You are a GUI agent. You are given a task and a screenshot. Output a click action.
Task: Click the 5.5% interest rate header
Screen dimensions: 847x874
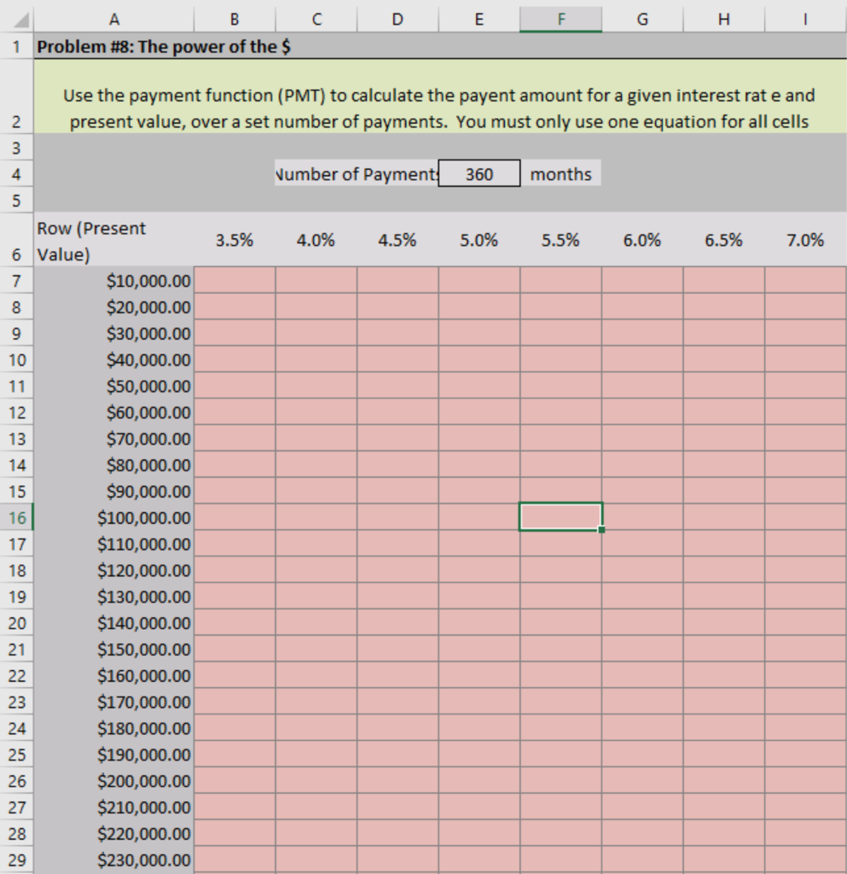click(560, 240)
